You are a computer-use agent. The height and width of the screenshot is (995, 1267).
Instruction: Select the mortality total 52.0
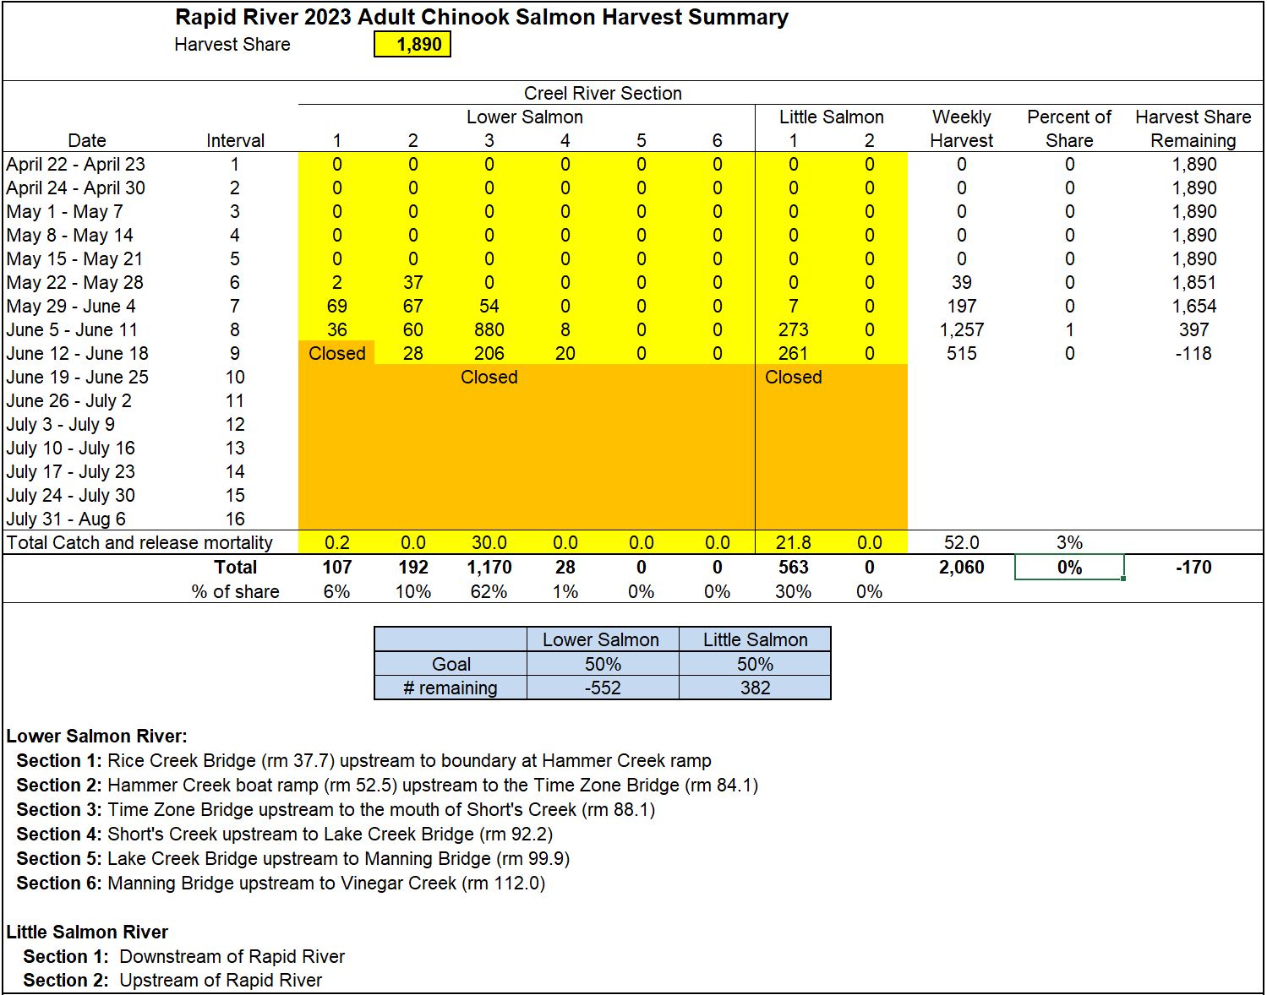[962, 542]
